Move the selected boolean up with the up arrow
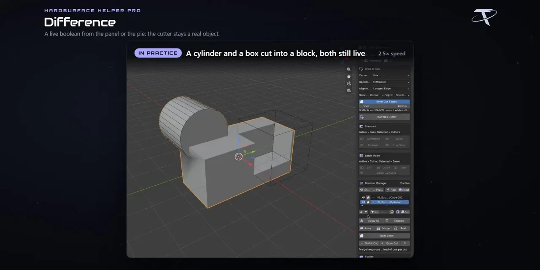 pos(361,212)
